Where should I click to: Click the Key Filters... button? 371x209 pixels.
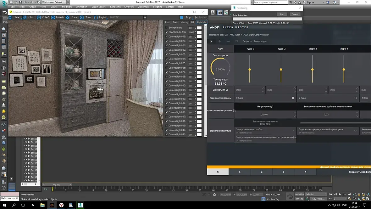click(x=318, y=199)
